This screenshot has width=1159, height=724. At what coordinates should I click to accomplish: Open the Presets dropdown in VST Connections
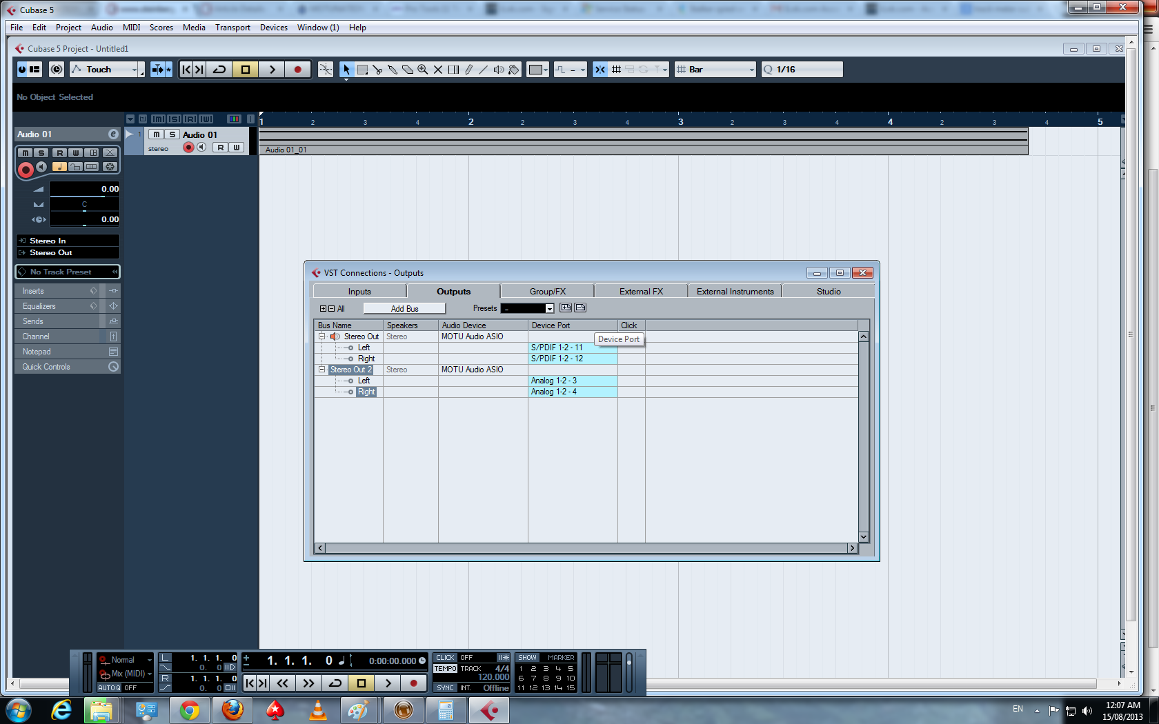pos(528,308)
